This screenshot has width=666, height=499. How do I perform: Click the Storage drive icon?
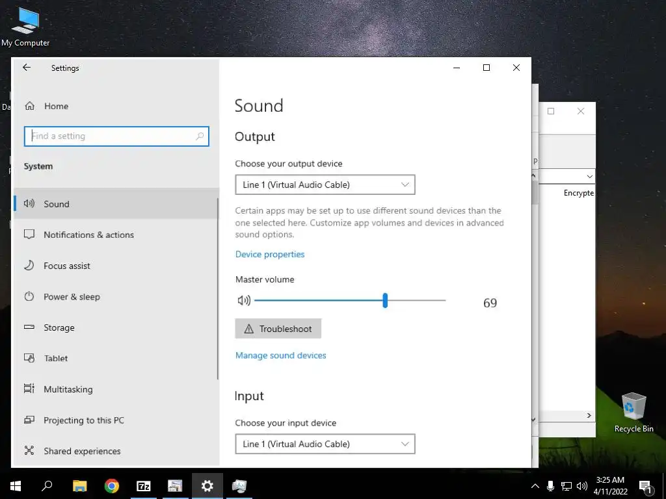click(x=29, y=327)
